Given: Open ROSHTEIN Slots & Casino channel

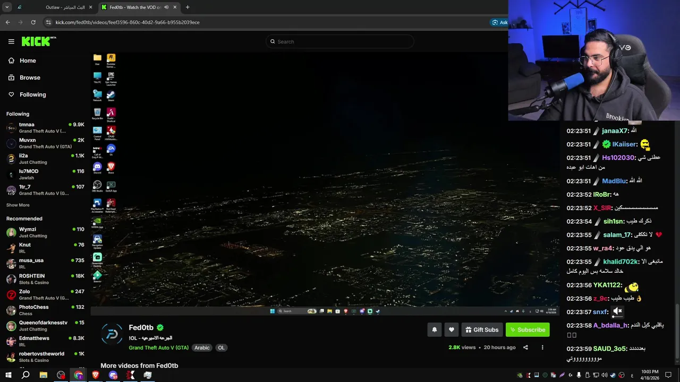Looking at the screenshot, I should 45,279.
